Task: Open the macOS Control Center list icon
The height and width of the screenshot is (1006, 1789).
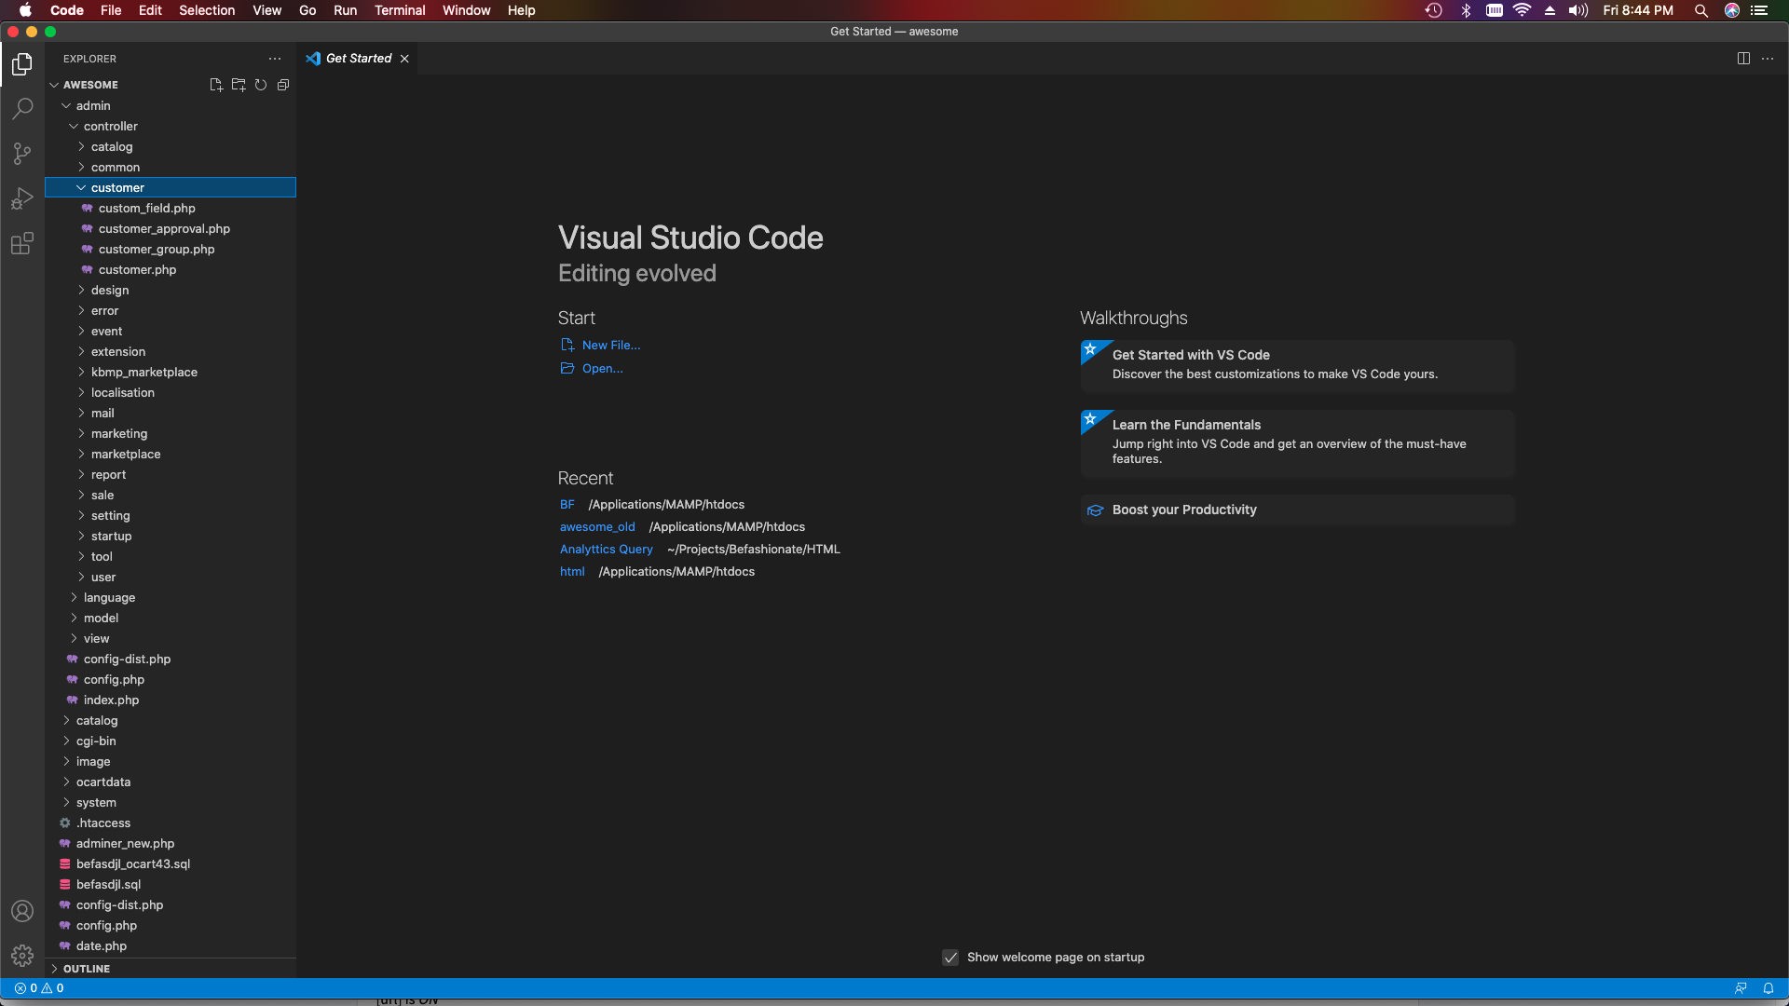Action: [x=1759, y=10]
